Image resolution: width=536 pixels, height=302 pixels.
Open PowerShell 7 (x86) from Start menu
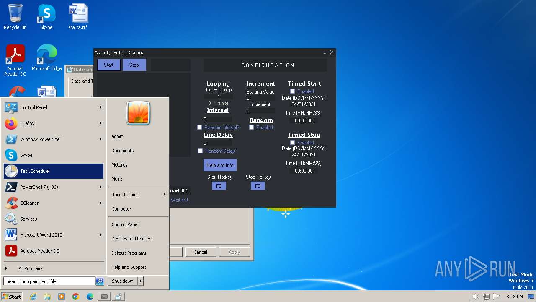[x=54, y=187]
